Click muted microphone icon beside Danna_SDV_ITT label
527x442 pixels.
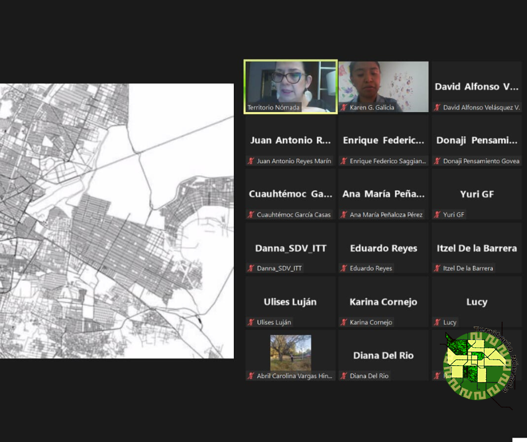[251, 269]
